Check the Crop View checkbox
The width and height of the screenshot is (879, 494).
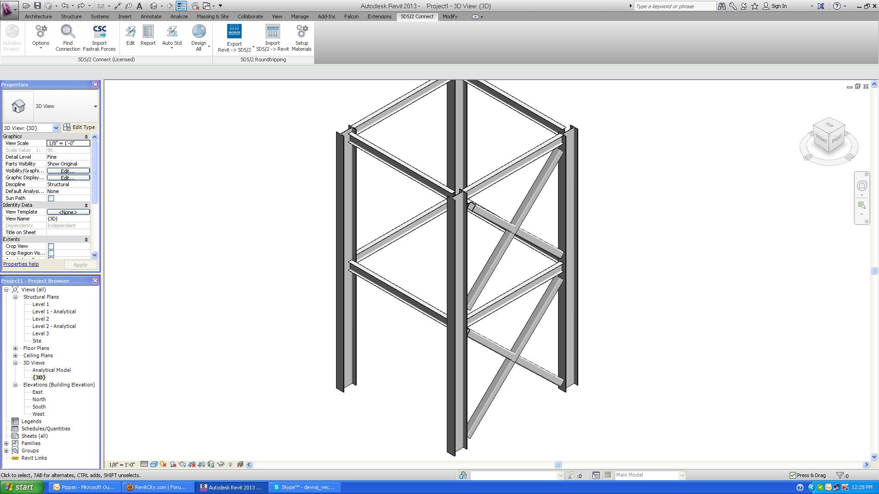tap(51, 246)
